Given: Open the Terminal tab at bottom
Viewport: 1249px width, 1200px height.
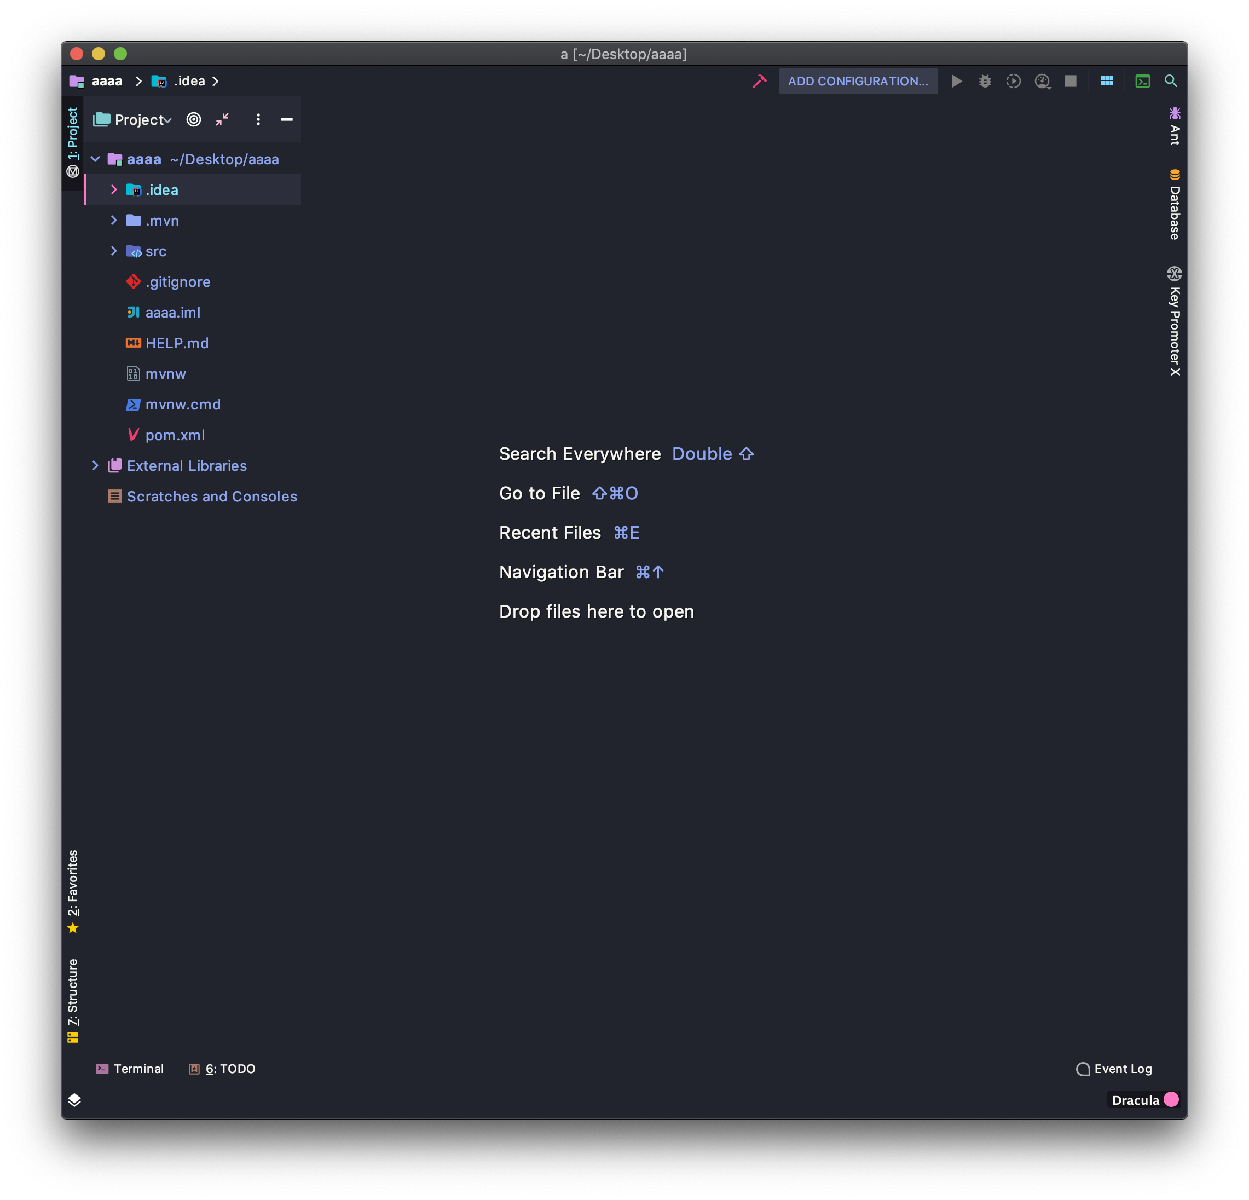Looking at the screenshot, I should [x=130, y=1069].
